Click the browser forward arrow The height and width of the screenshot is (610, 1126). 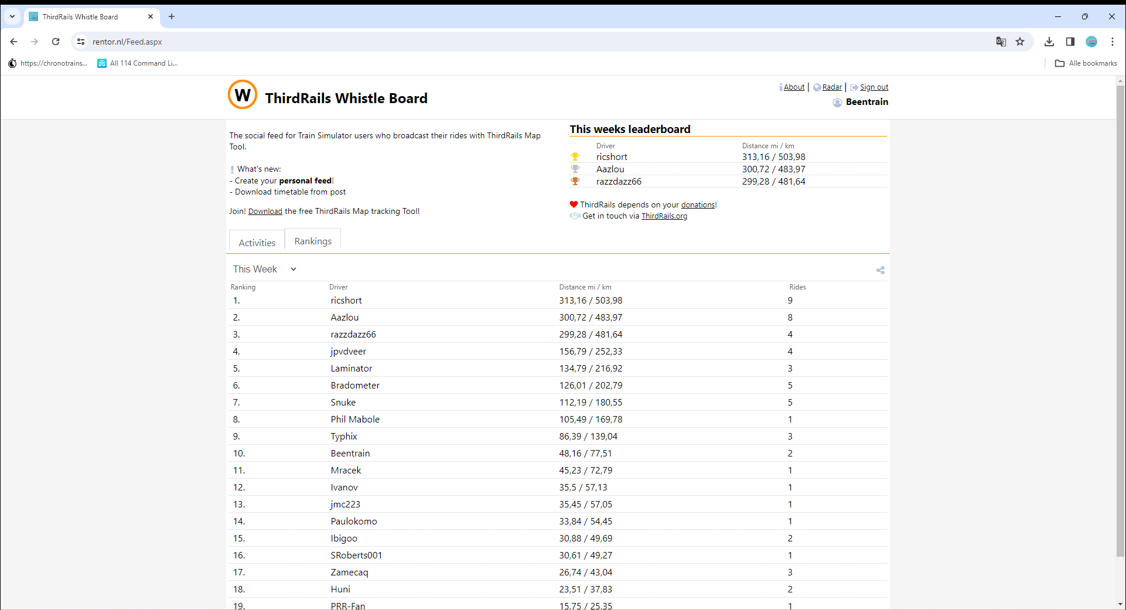(35, 42)
